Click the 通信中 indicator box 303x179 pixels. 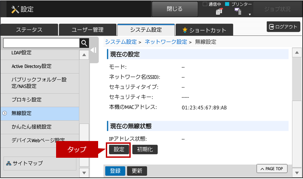point(205,4)
